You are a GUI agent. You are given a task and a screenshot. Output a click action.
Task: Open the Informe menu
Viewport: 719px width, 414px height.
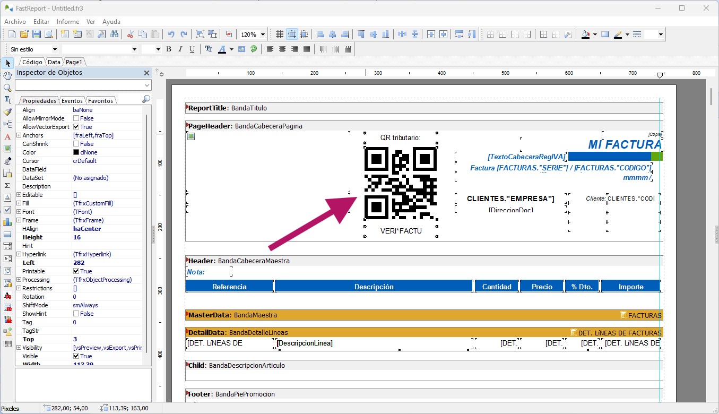point(68,22)
